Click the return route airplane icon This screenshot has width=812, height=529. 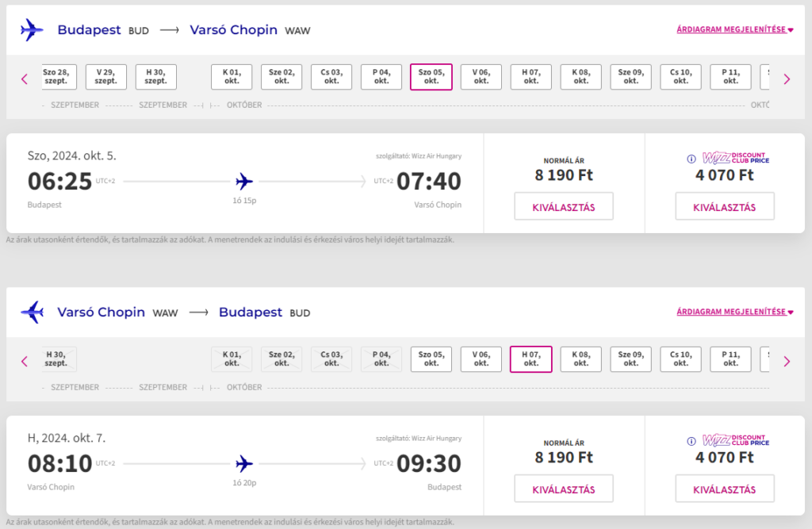coord(32,312)
